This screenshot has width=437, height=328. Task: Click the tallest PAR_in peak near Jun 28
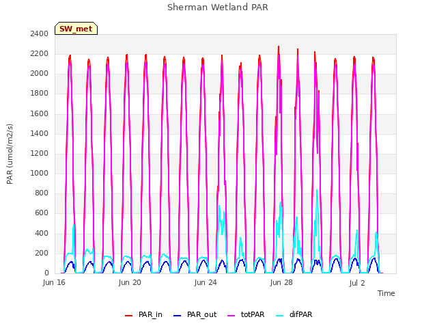(279, 47)
